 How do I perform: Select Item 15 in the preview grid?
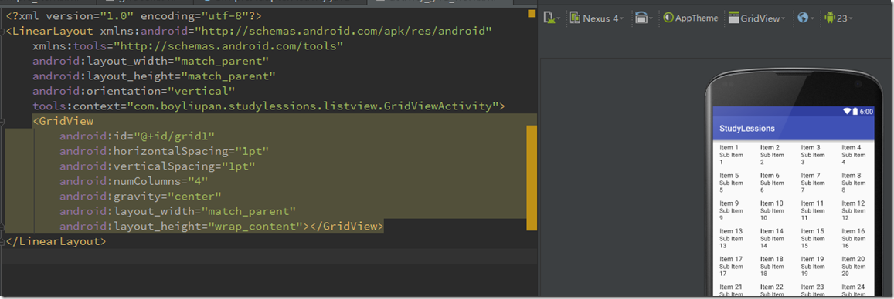coord(813,237)
